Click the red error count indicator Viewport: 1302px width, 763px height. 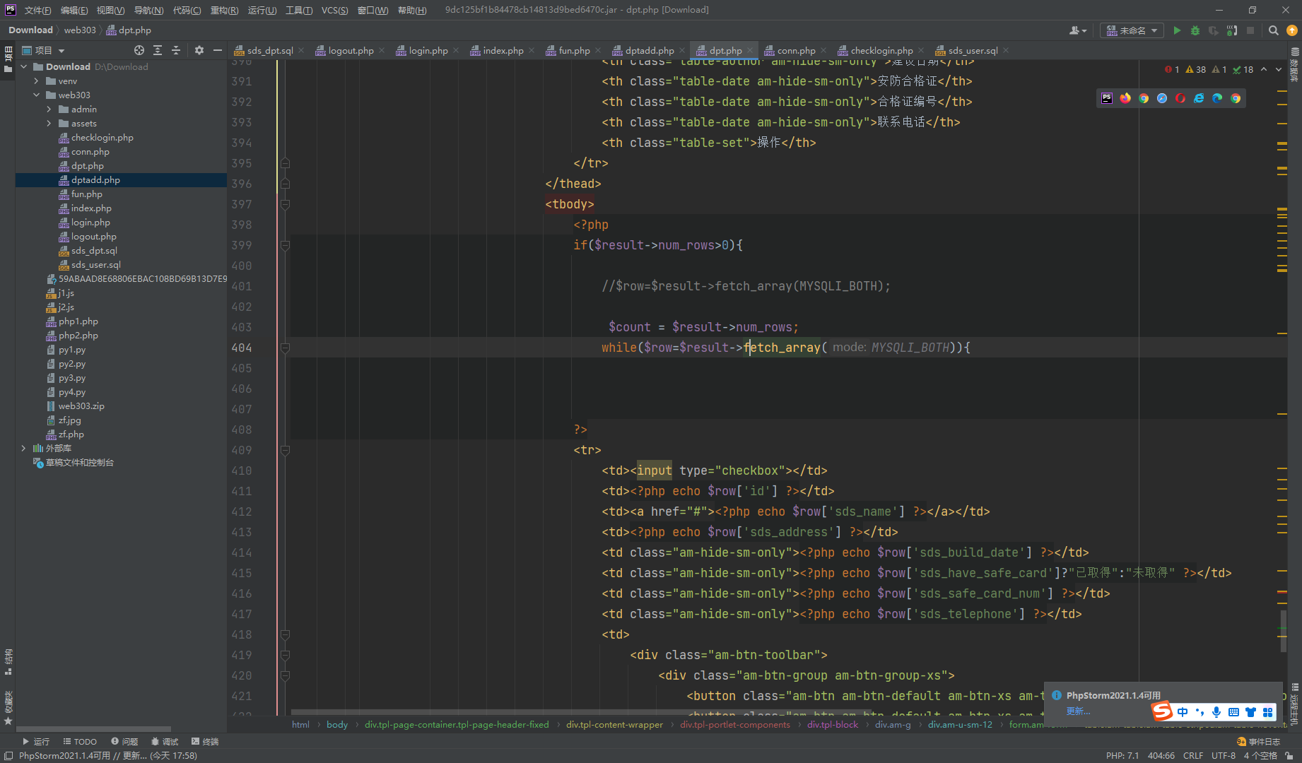[x=1172, y=69]
